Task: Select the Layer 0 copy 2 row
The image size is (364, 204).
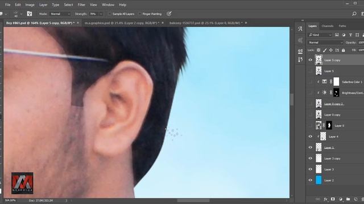Action: 335,104
